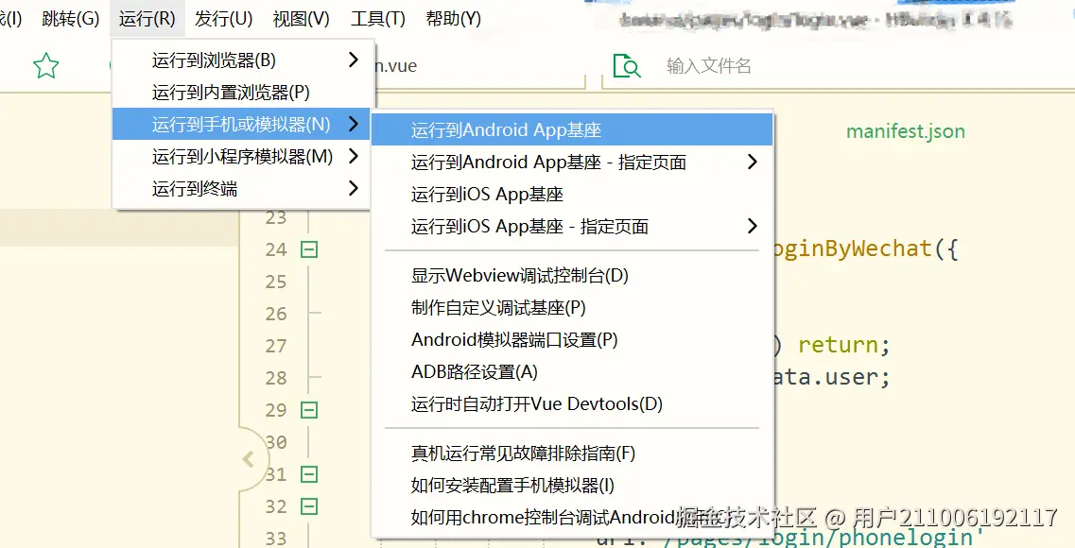Open the 工具(T) menu
1075x548 pixels.
point(378,19)
